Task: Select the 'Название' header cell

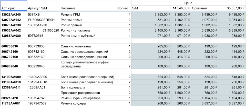Action: tap(88, 8)
